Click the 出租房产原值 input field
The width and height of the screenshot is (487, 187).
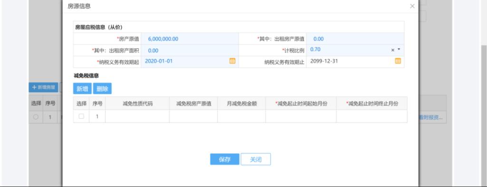tap(355, 39)
